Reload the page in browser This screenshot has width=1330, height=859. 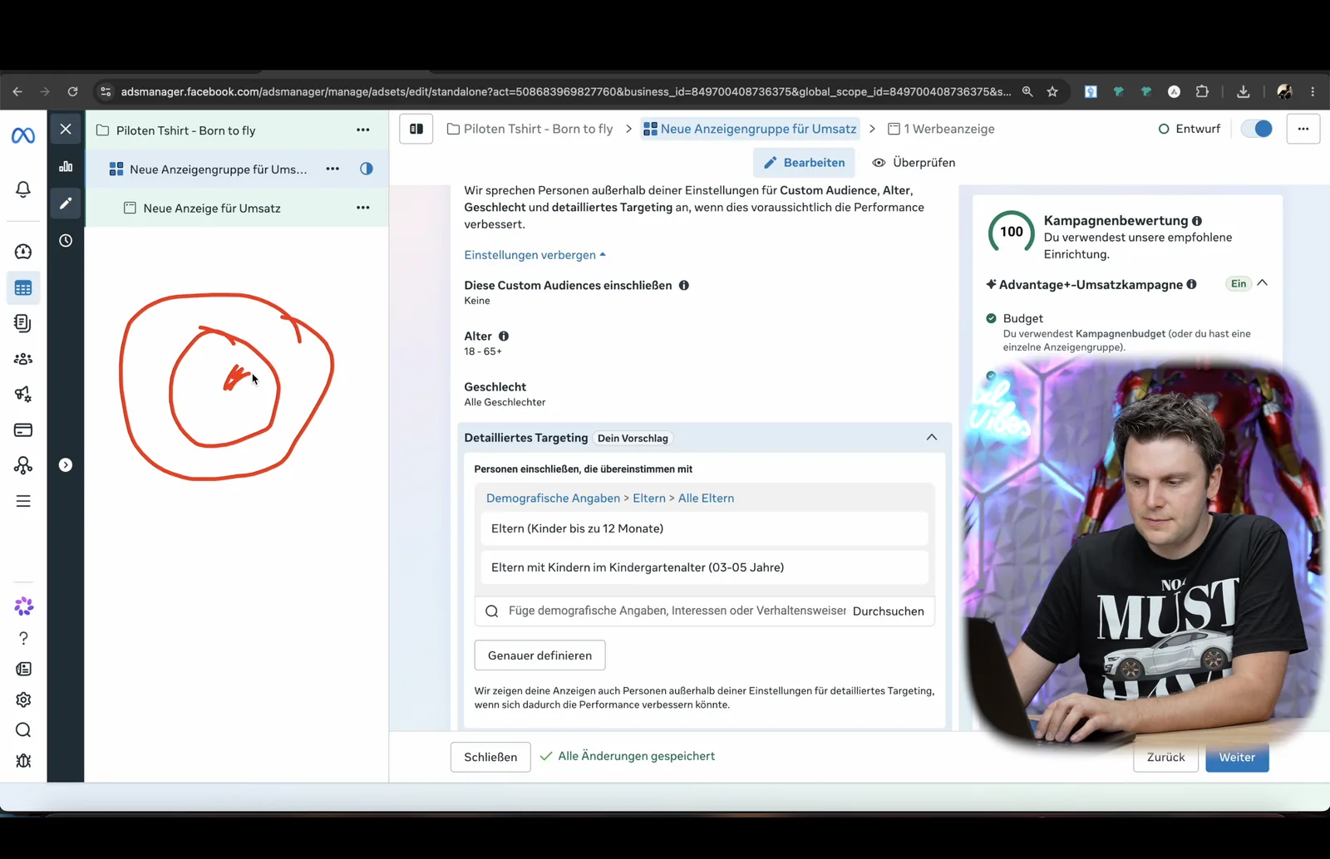click(x=73, y=91)
